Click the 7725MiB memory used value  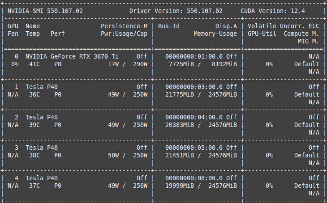181,64
